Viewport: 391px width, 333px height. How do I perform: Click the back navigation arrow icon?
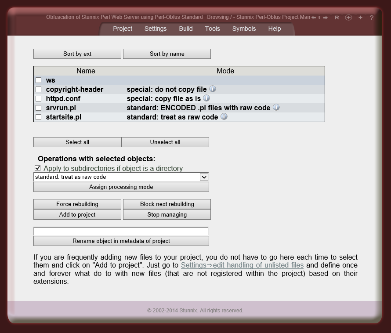(313, 17)
